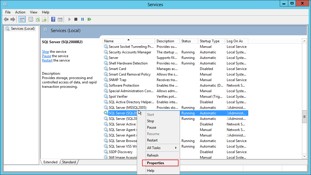Choose Help in the context menu
The image size is (311, 175).
158,170
